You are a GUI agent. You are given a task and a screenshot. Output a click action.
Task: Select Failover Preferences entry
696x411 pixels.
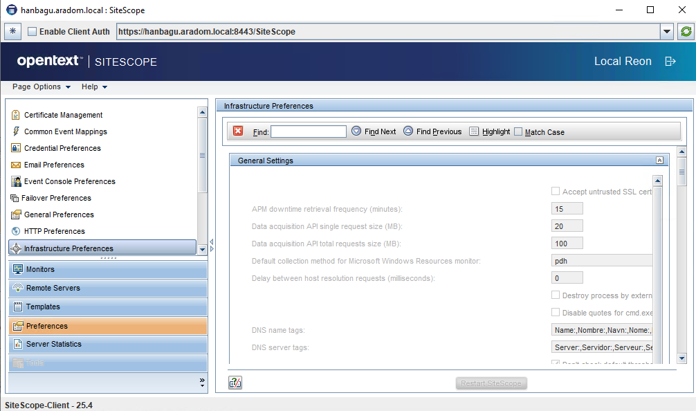56,198
